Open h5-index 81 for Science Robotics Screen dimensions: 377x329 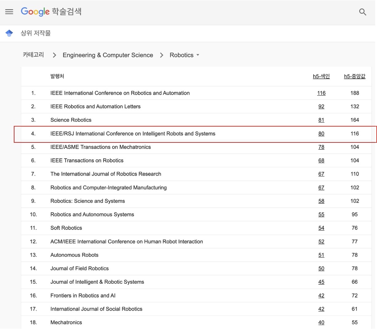[x=321, y=120]
